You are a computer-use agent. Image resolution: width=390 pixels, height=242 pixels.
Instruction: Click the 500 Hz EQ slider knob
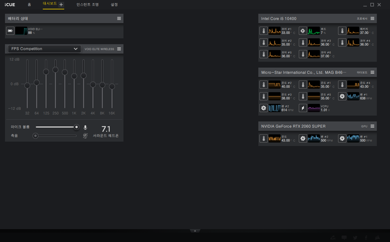pos(65,72)
